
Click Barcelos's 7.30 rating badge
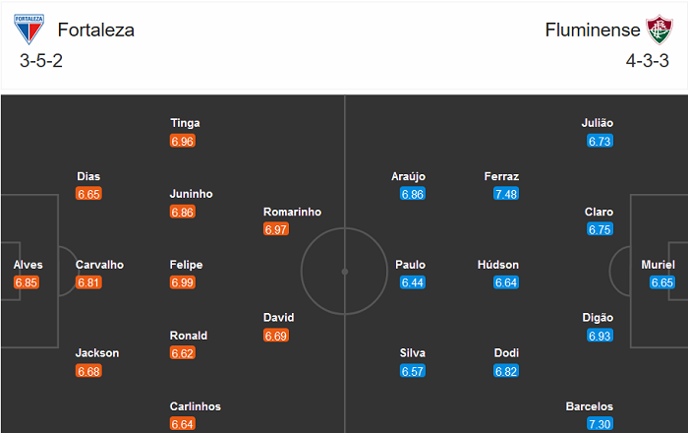click(x=600, y=424)
